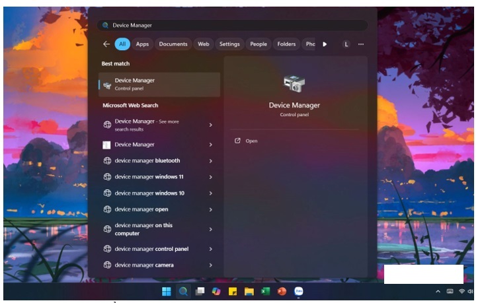The height and width of the screenshot is (303, 484).
Task: Open the Windows Start menu
Action: click(x=167, y=291)
